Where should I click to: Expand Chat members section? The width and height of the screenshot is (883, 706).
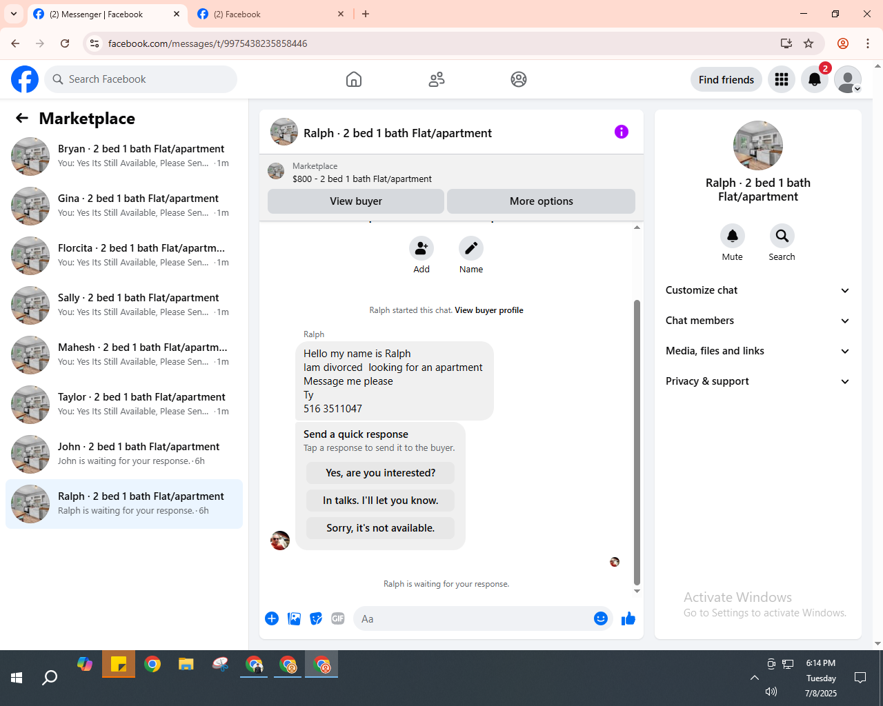(x=758, y=321)
